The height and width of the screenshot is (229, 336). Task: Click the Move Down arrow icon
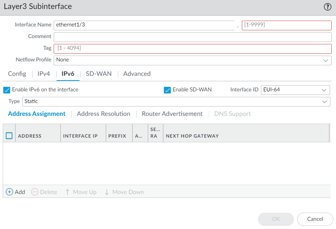[107, 192]
